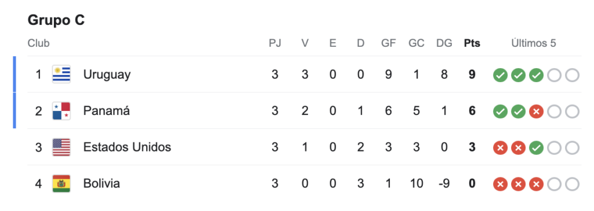Click the Panamá flag icon
The image size is (594, 211).
[x=61, y=111]
